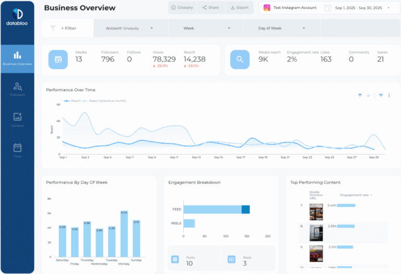Click the Media reach value 9K
This screenshot has width=401, height=274.
[263, 59]
